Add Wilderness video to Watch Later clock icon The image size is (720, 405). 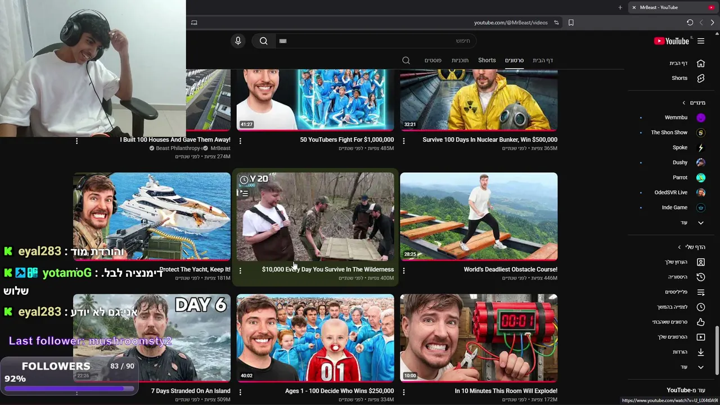(244, 180)
